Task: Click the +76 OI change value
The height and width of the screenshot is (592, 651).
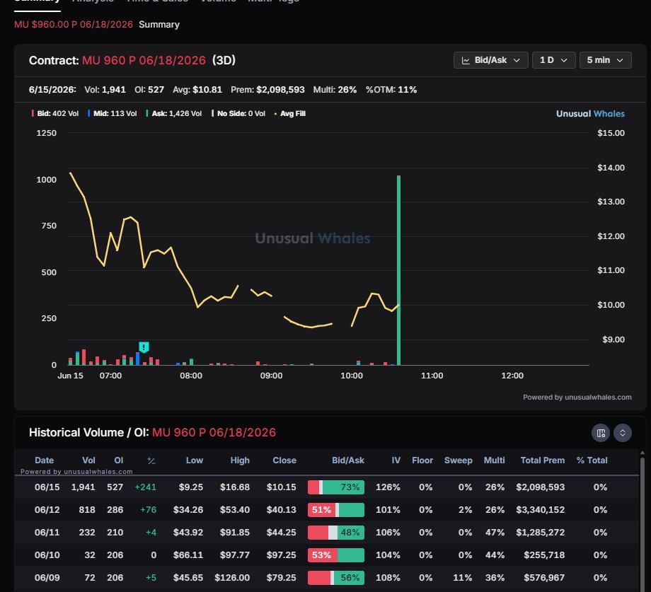Action: pyautogui.click(x=148, y=510)
